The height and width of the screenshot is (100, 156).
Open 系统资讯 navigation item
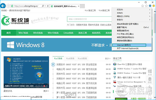click(96, 33)
